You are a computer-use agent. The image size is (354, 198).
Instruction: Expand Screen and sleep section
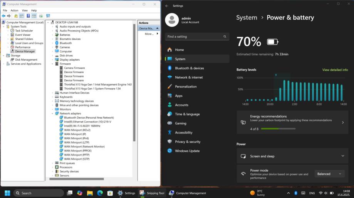292,156
